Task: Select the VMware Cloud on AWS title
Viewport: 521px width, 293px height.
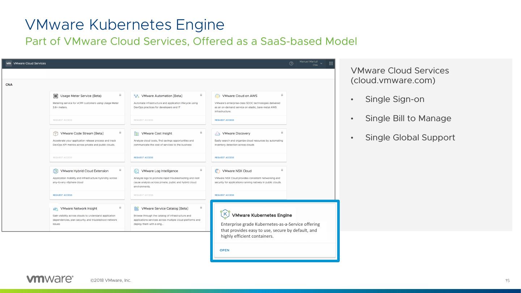Action: tap(240, 96)
